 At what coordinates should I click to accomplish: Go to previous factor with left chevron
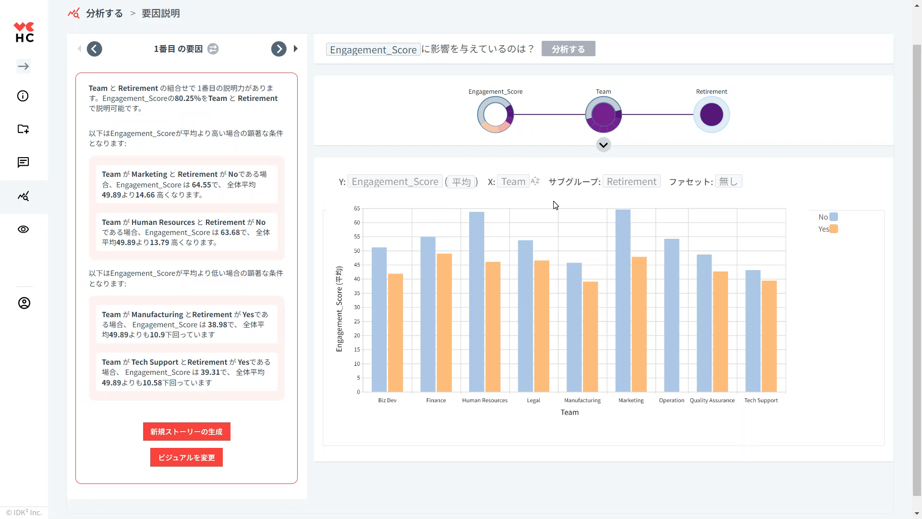(x=95, y=49)
